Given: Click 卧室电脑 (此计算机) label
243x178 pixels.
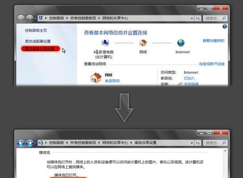Looking at the screenshot, I should point(104,54).
